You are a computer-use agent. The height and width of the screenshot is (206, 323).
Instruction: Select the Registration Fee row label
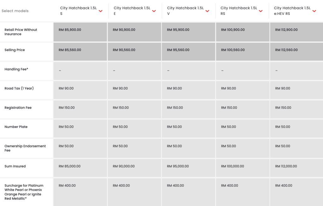[18, 108]
